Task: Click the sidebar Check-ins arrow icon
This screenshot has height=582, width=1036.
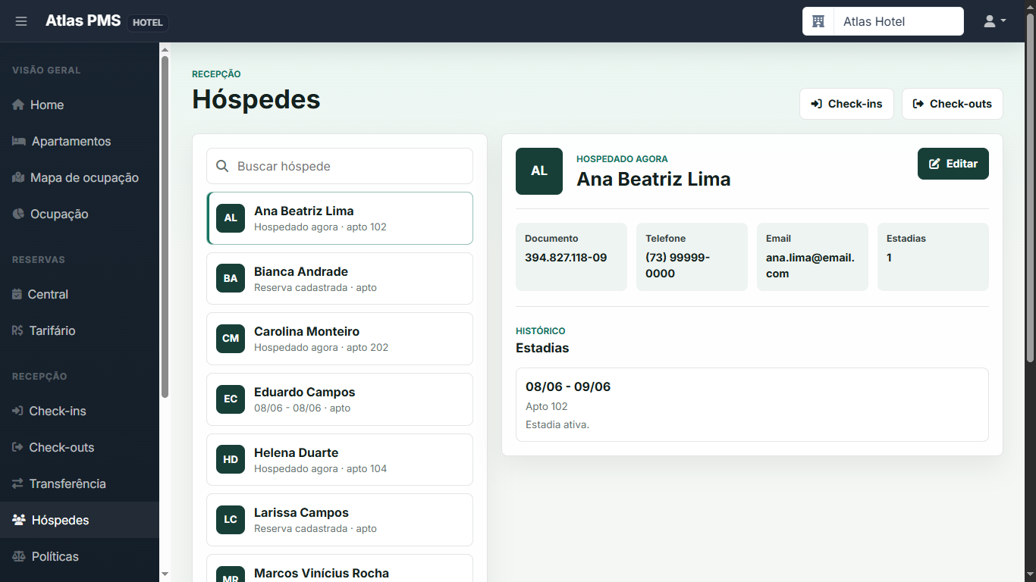Action: point(18,411)
